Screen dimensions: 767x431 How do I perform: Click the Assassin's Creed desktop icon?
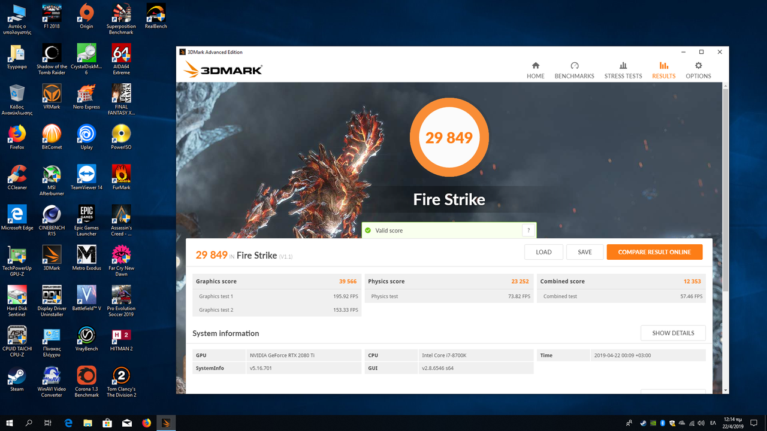pyautogui.click(x=121, y=220)
